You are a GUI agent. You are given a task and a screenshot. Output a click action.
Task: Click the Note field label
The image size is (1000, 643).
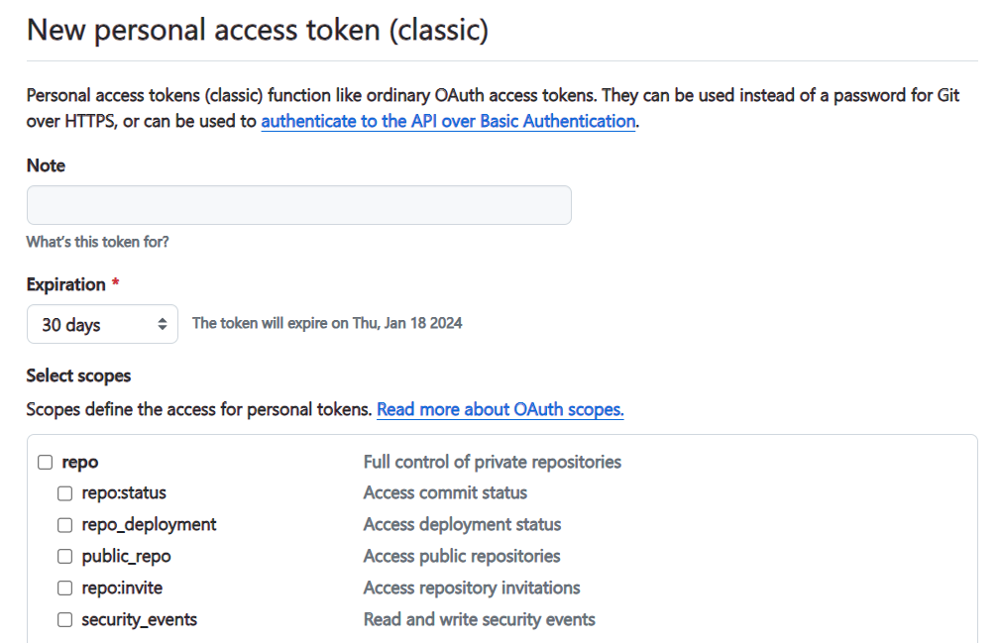[46, 165]
